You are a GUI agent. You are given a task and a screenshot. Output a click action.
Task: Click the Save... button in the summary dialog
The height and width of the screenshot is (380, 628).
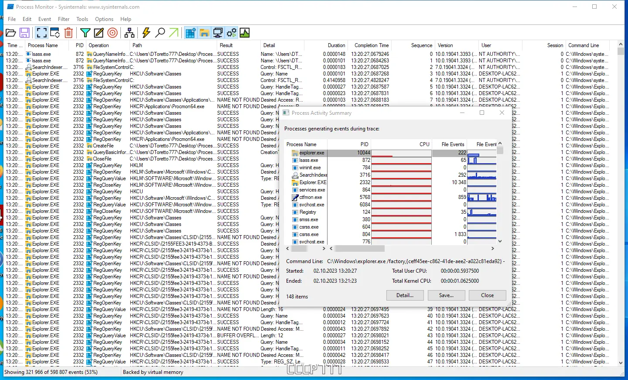[446, 295]
